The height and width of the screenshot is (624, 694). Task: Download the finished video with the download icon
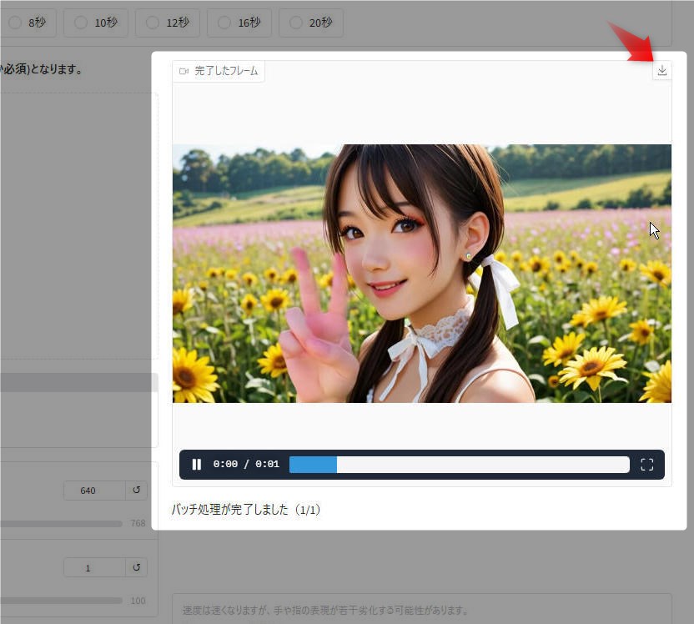coord(661,71)
